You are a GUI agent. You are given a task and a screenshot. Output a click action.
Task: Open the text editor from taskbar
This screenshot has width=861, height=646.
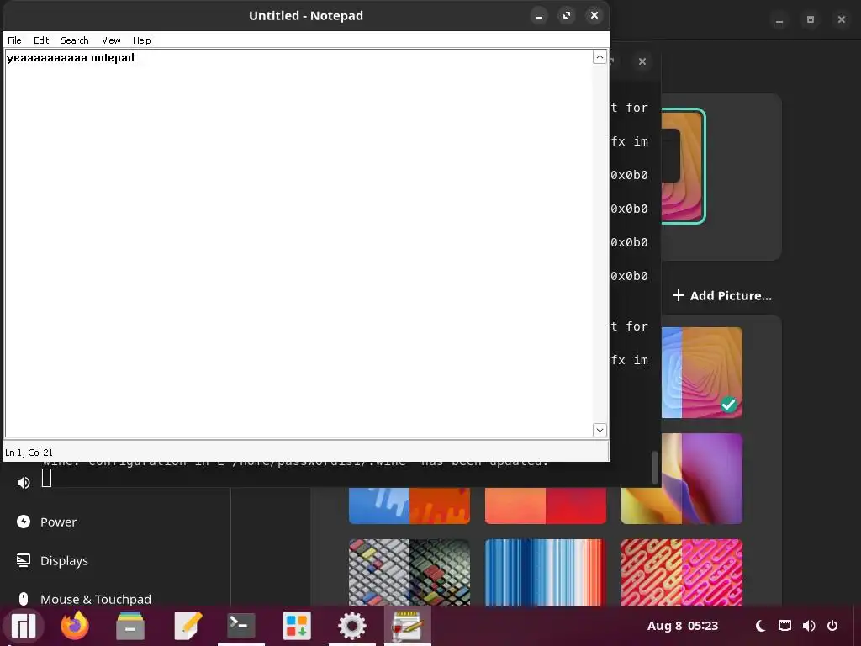[188, 626]
